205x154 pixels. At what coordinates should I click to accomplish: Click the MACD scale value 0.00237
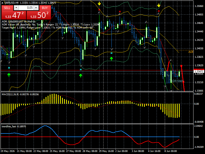pyautogui.click(x=198, y=94)
